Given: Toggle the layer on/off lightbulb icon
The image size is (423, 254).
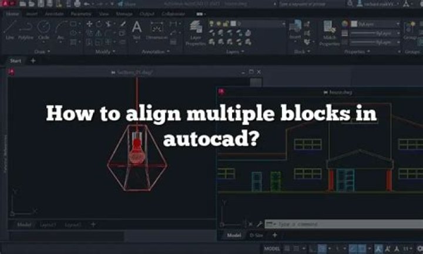Looking at the screenshot, I should pyautogui.click(x=211, y=24).
